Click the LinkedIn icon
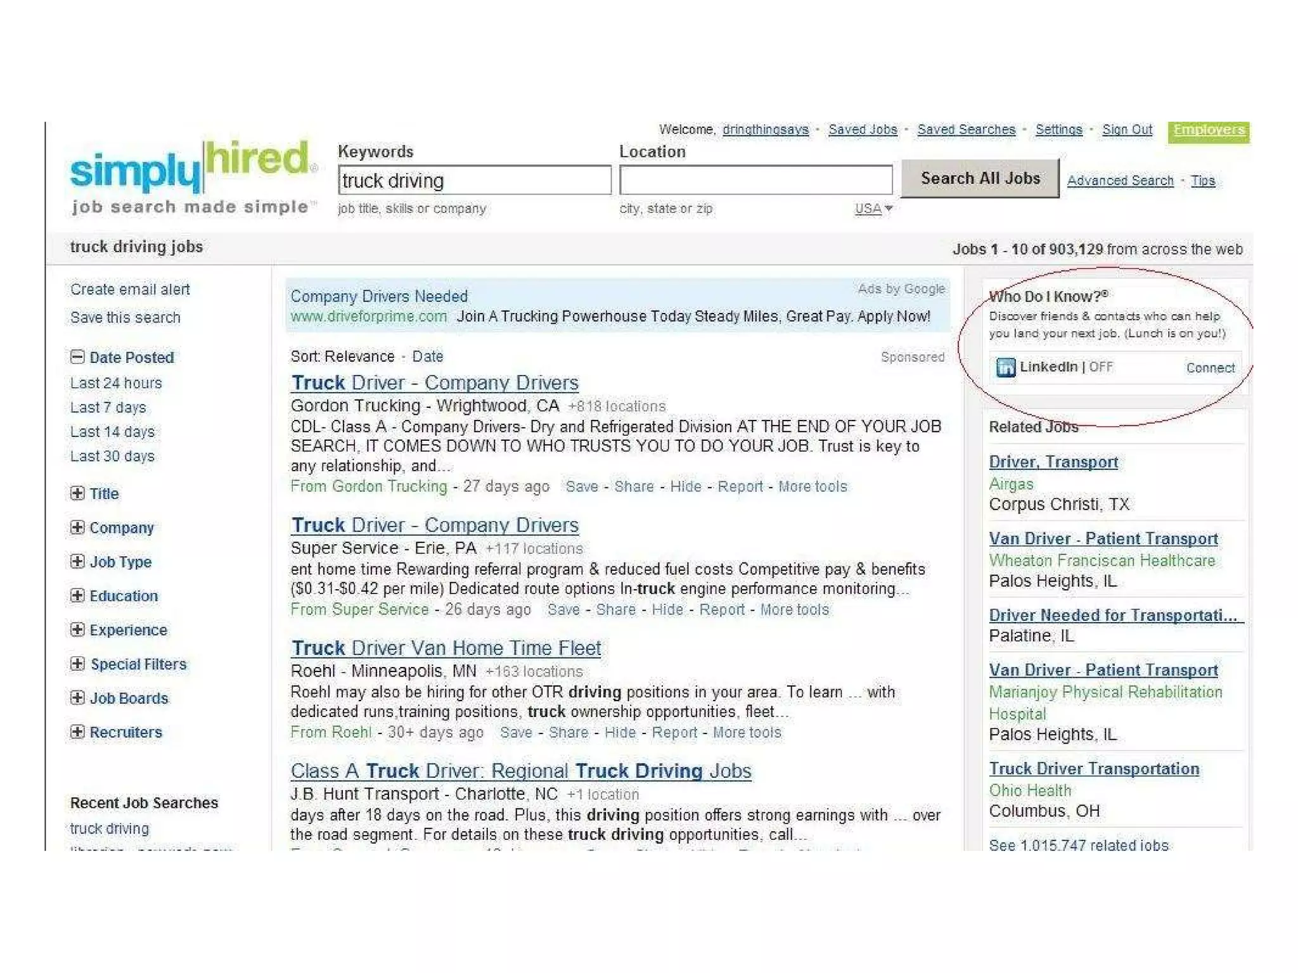The width and height of the screenshot is (1298, 973). click(x=1005, y=367)
